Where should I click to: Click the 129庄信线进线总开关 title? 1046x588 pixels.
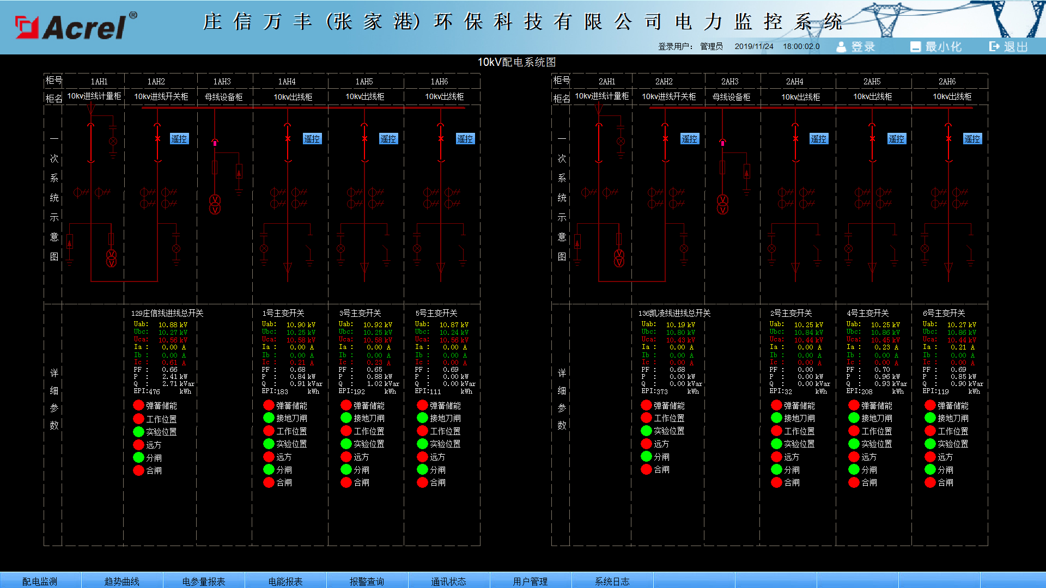click(x=167, y=313)
